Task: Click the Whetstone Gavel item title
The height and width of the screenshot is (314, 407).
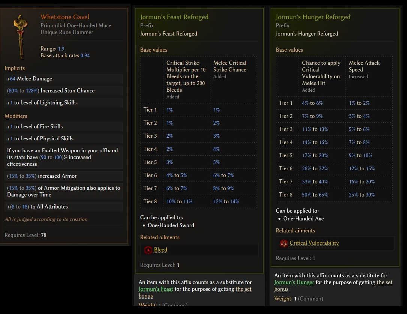Action: click(x=65, y=17)
